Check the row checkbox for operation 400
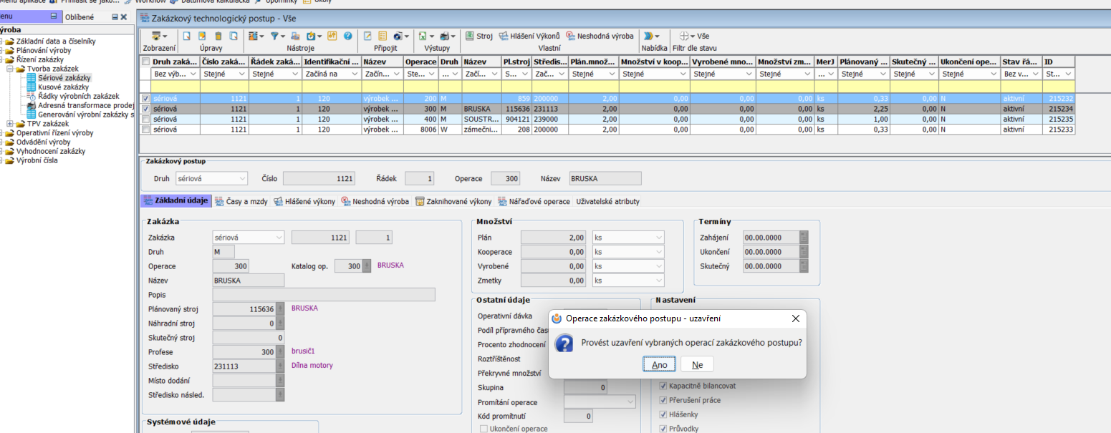 click(146, 120)
